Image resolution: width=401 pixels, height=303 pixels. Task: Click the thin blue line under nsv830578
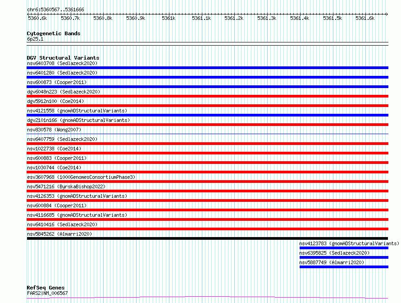(x=207, y=134)
